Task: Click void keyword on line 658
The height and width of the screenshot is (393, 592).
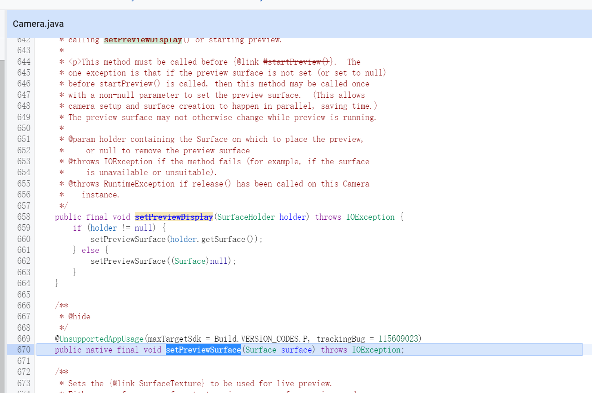Action: pos(121,217)
